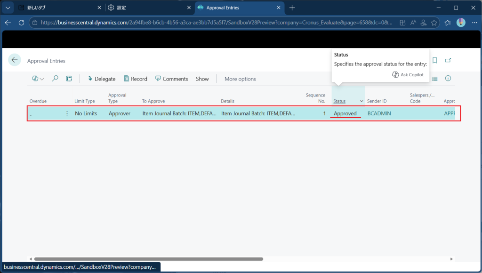Viewport: 482px width, 273px height.
Task: Click Ask Copilot in the Status tooltip
Action: click(x=408, y=74)
